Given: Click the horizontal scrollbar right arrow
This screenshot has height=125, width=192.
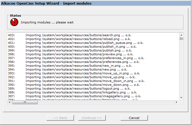Looking at the screenshot, I should [177, 102].
